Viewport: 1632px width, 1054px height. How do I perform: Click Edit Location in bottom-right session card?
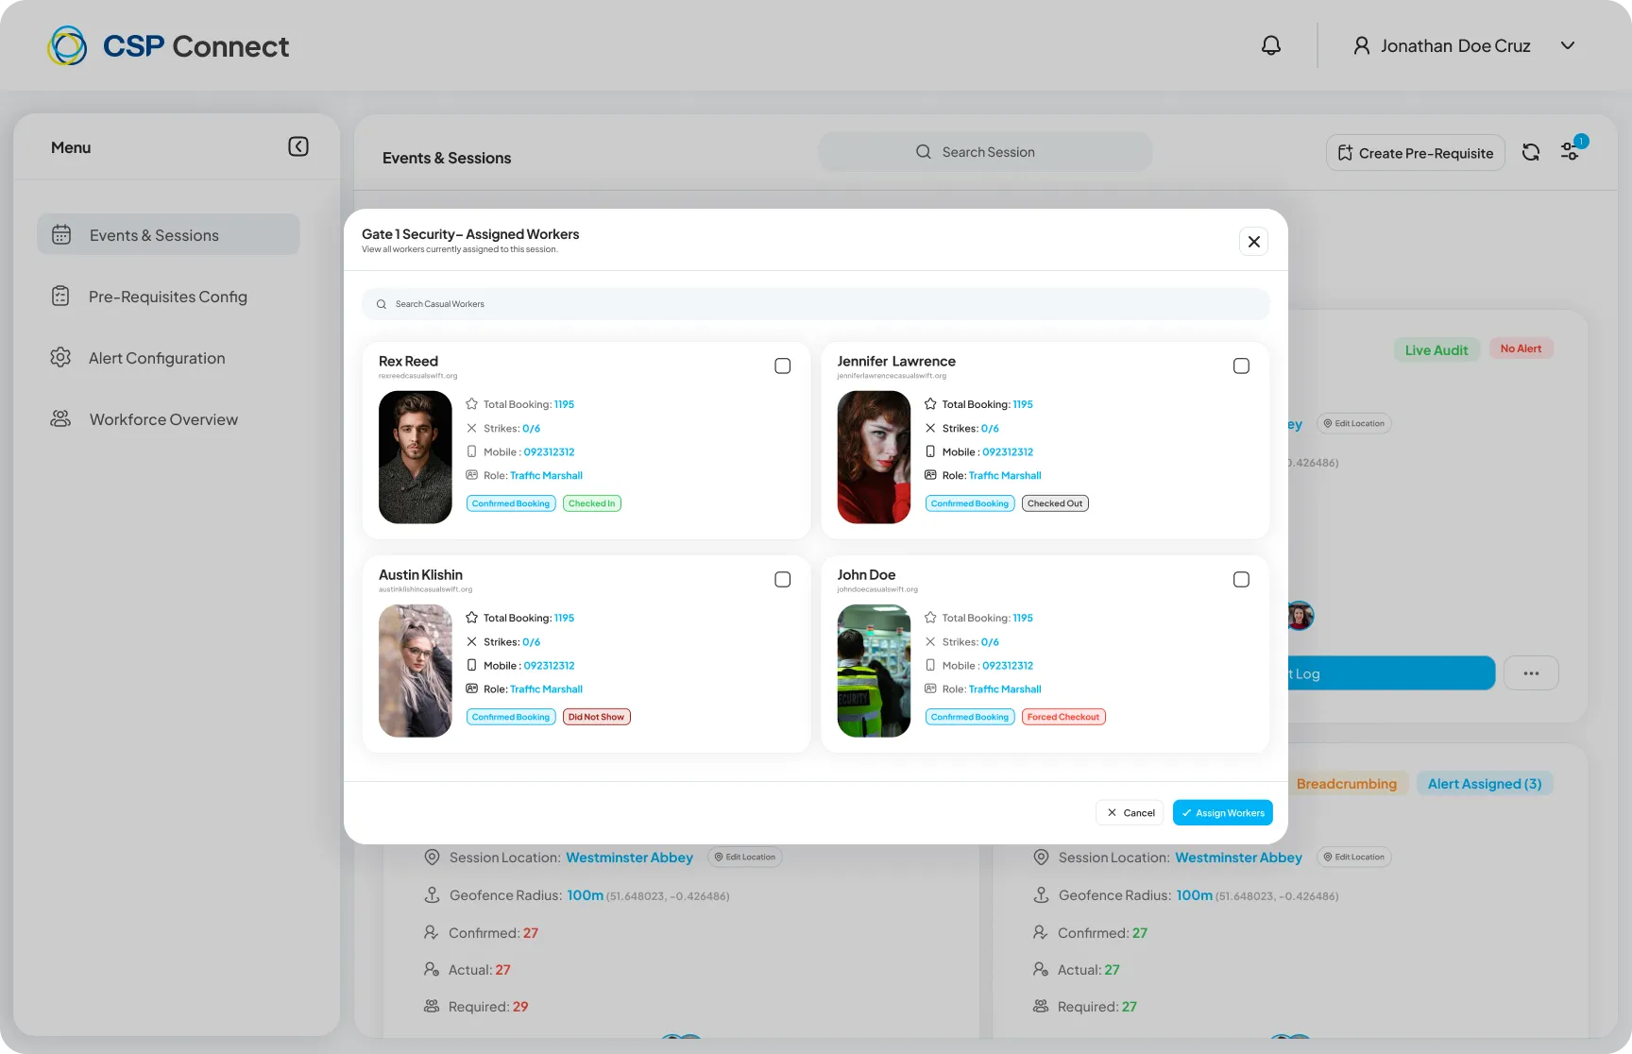[x=1353, y=857]
